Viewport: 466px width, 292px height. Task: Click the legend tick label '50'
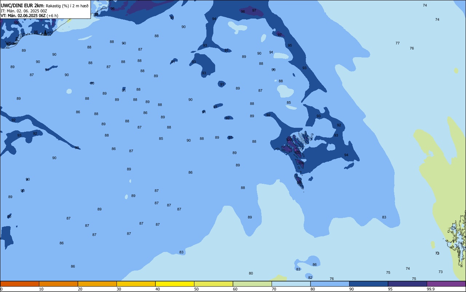pyautogui.click(x=196, y=289)
